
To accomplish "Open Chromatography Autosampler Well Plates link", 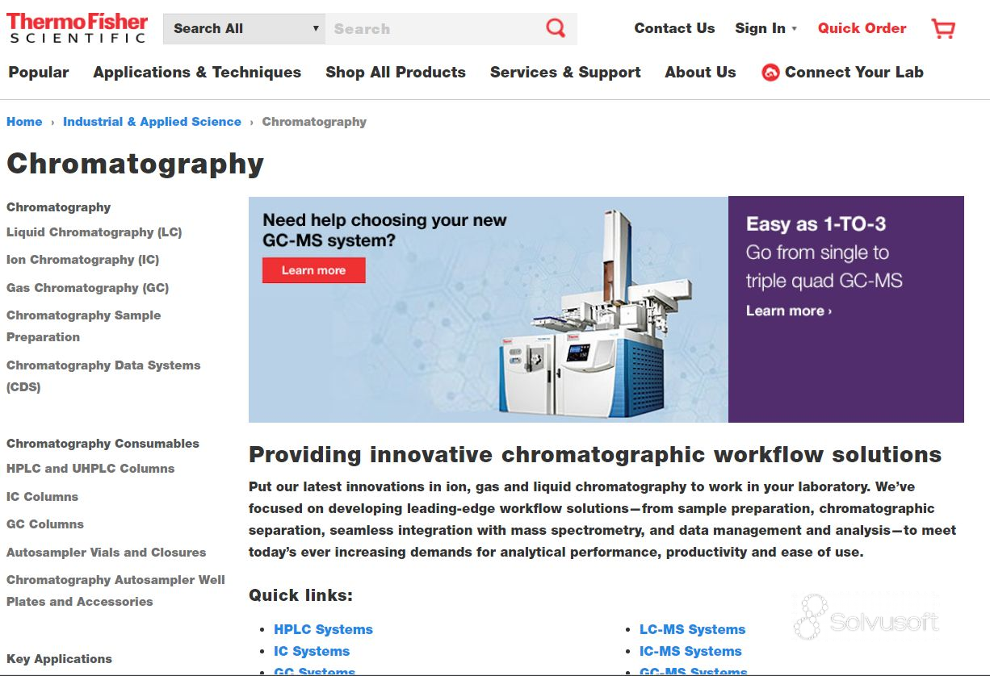I will coord(115,590).
